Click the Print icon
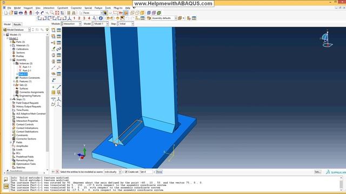 tap(21, 13)
